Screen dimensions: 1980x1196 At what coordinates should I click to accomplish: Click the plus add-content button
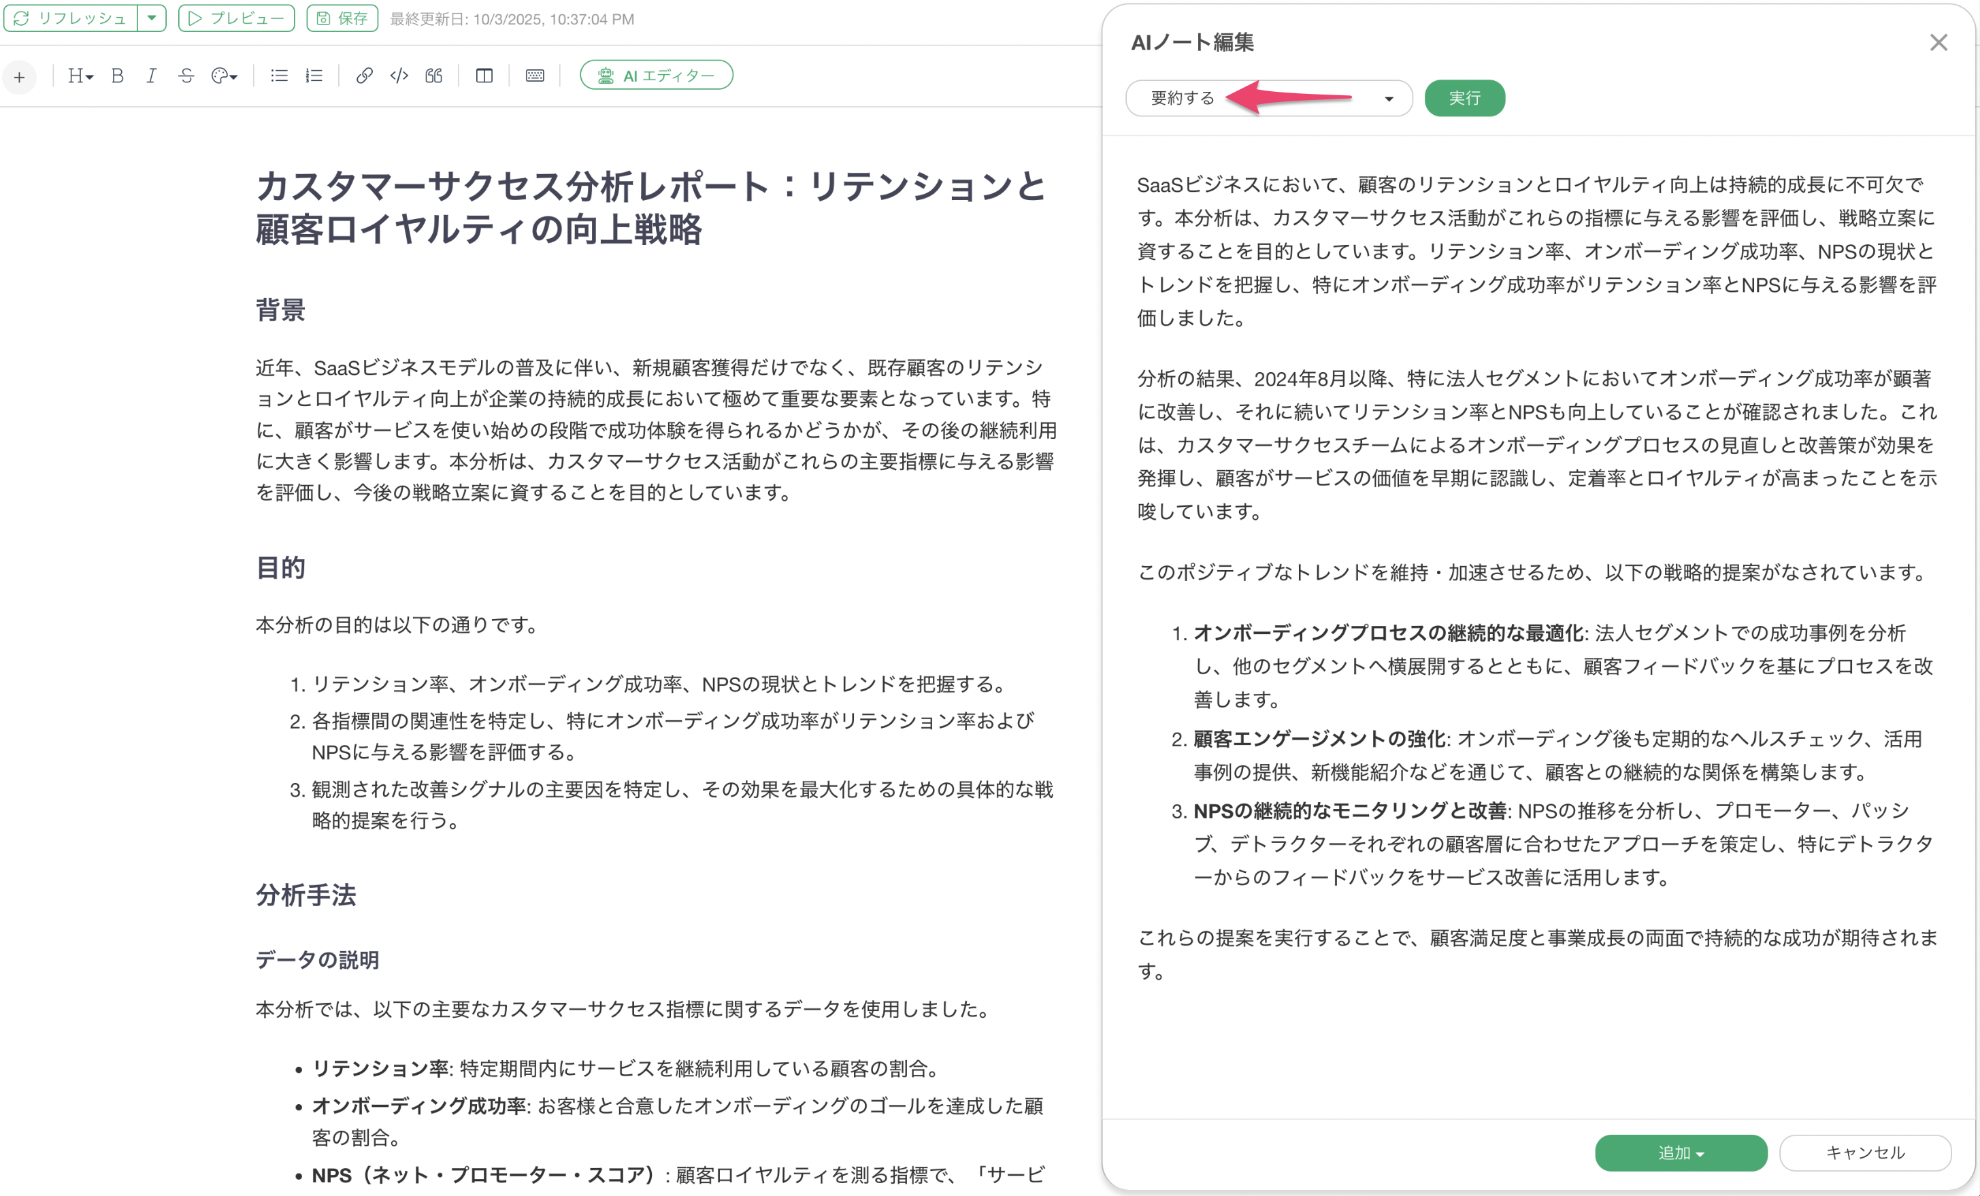click(x=19, y=78)
